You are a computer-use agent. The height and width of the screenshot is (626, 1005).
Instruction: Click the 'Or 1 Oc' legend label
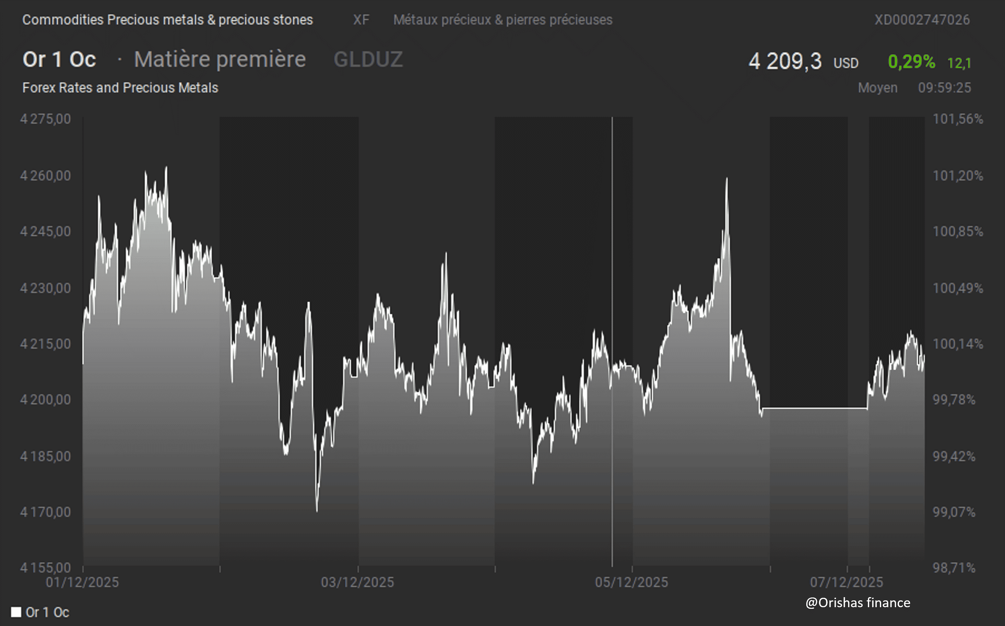[x=47, y=612]
